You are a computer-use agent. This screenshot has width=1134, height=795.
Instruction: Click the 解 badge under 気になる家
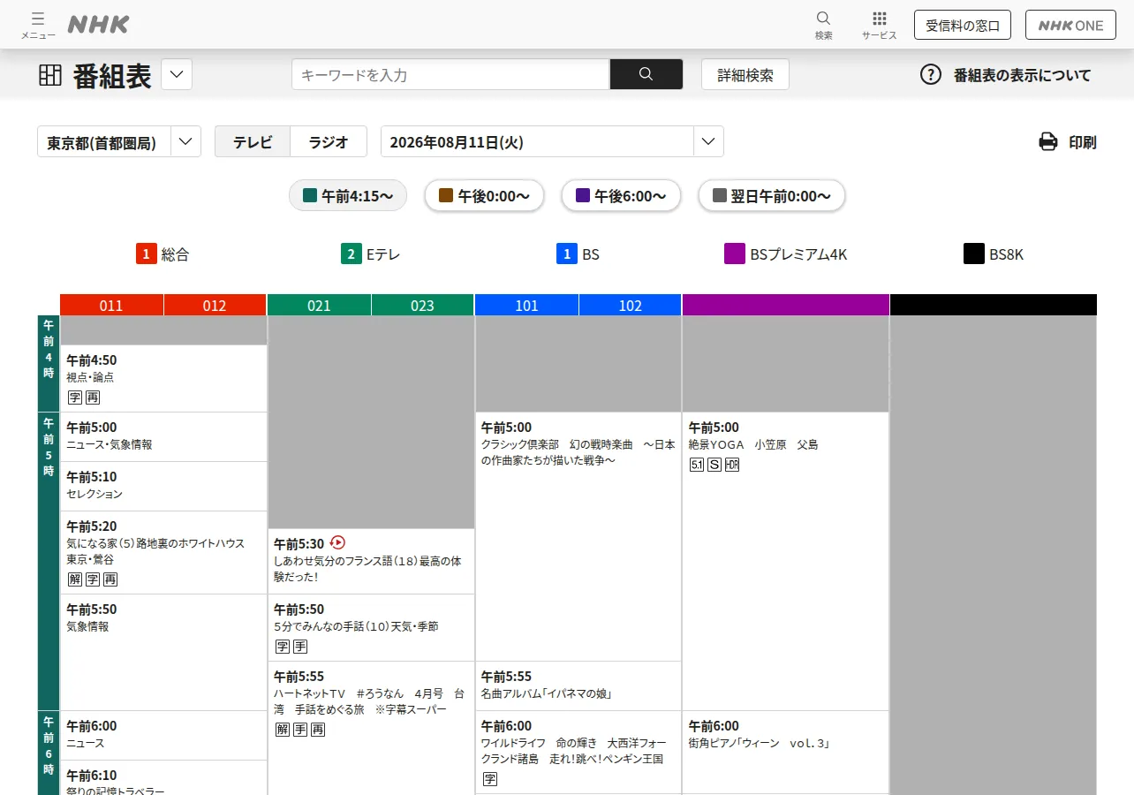coord(74,579)
